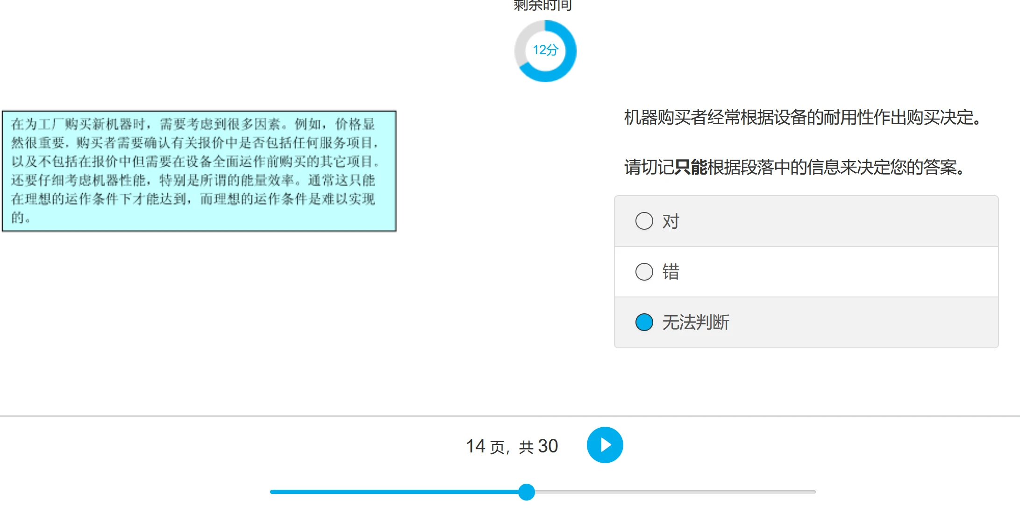Viewport: 1020px width, 508px height.
Task: Click the progress slider handle
Action: click(527, 492)
